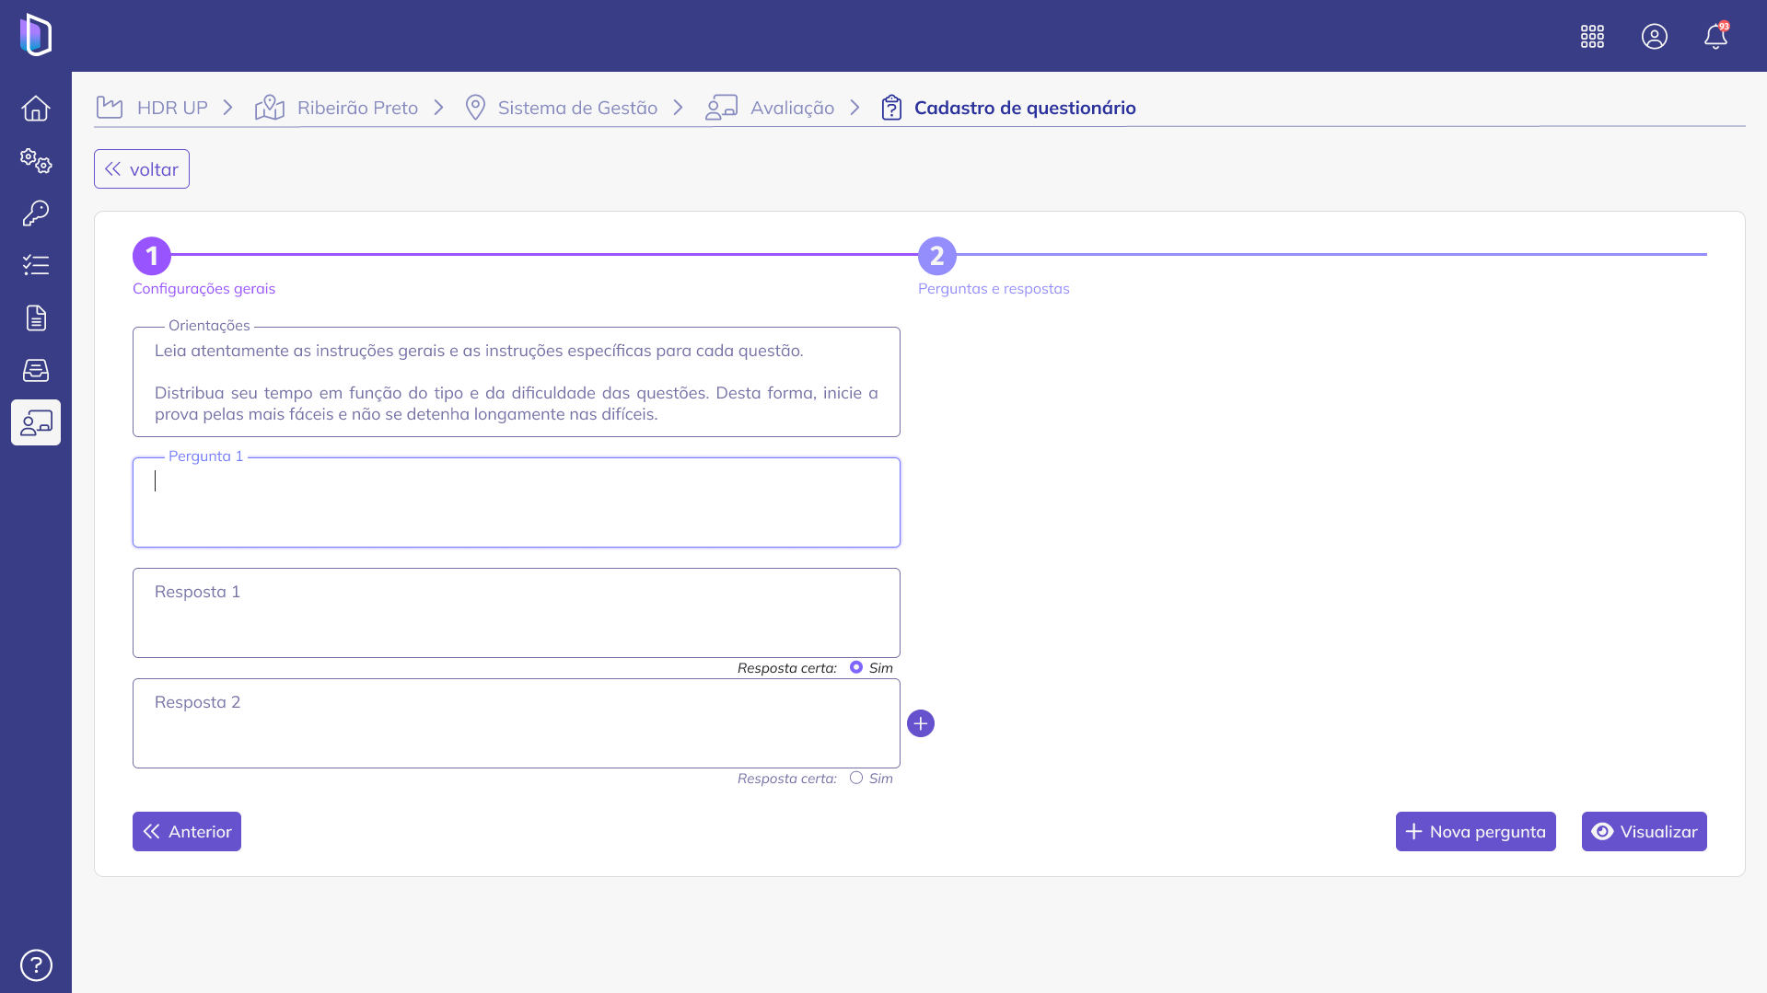Viewport: 1767px width, 993px height.
Task: Open the key access sidebar icon
Action: click(x=36, y=214)
